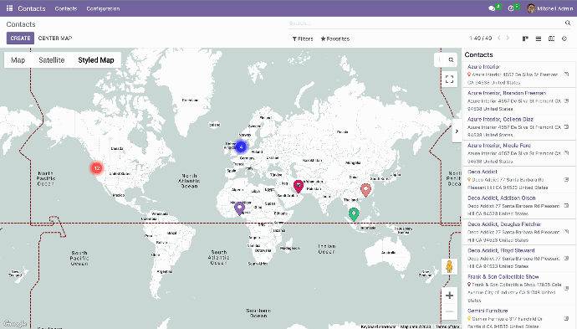Open Deco Addict, Floyd Steward link
The width and height of the screenshot is (577, 329).
click(x=501, y=250)
